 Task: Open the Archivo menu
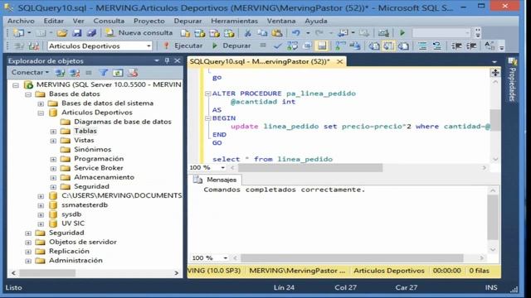(21, 21)
